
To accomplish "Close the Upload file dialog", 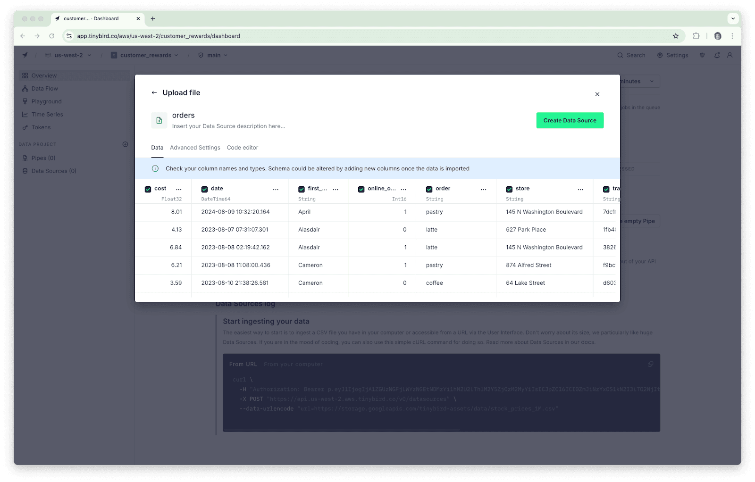I will click(597, 94).
